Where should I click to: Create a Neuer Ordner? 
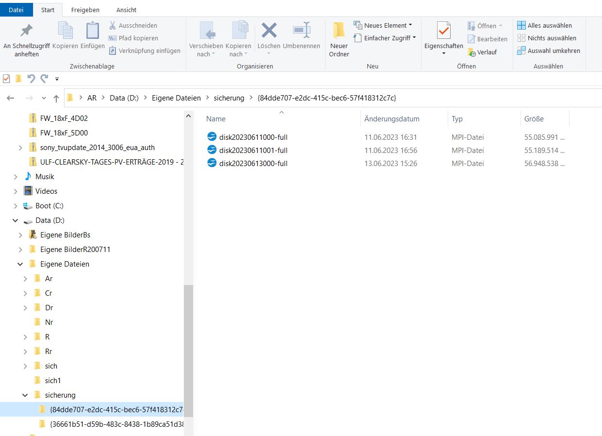(339, 40)
